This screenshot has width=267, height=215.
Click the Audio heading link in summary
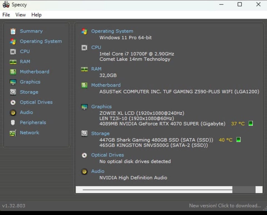click(98, 171)
